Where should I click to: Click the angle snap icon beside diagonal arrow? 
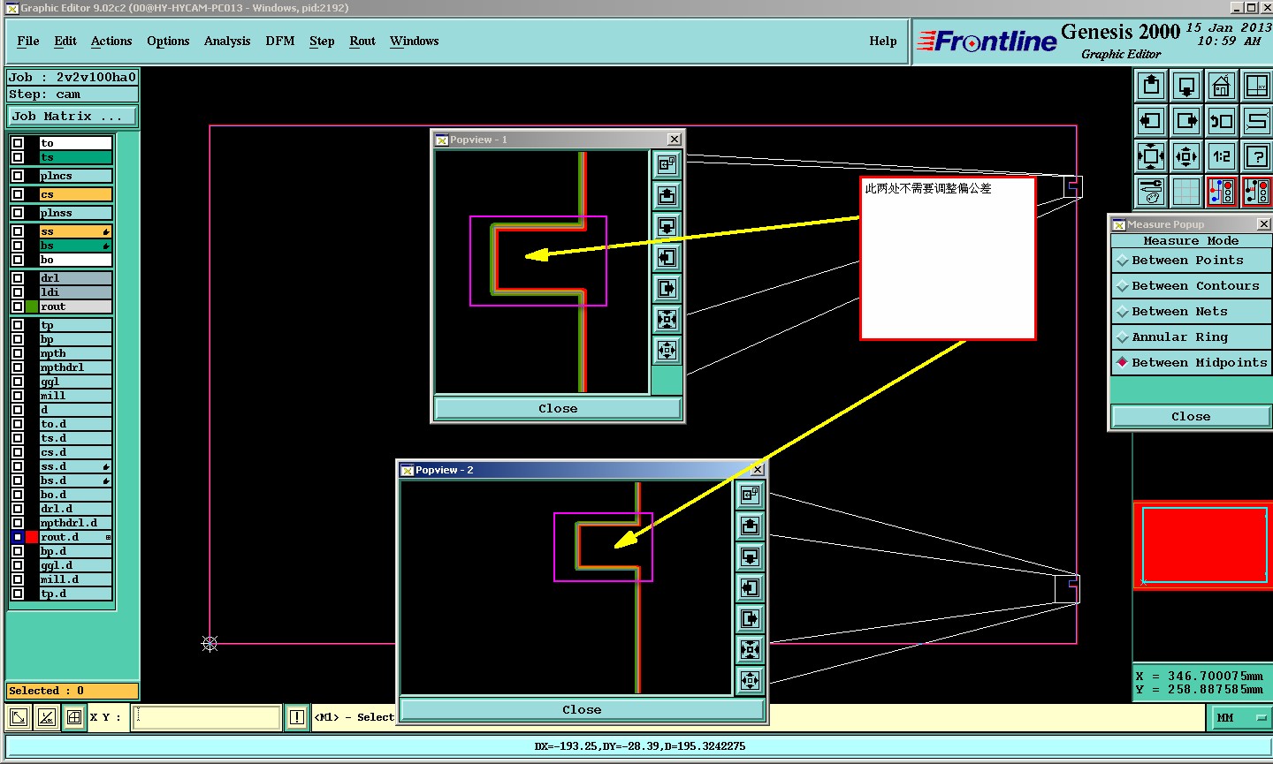[x=47, y=717]
